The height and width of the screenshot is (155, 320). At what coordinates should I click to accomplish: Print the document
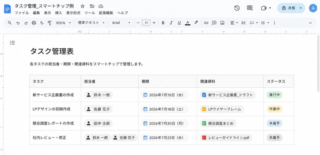click(34, 23)
